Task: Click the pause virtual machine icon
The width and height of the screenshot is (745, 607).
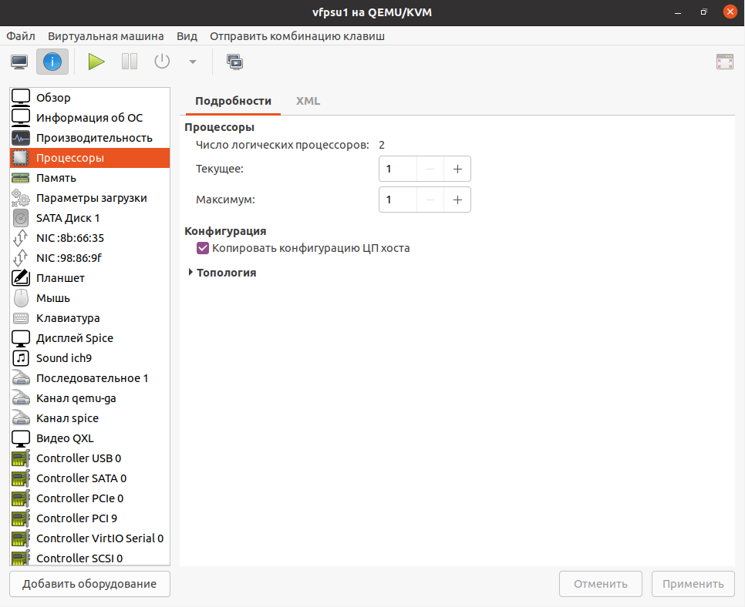Action: tap(130, 62)
